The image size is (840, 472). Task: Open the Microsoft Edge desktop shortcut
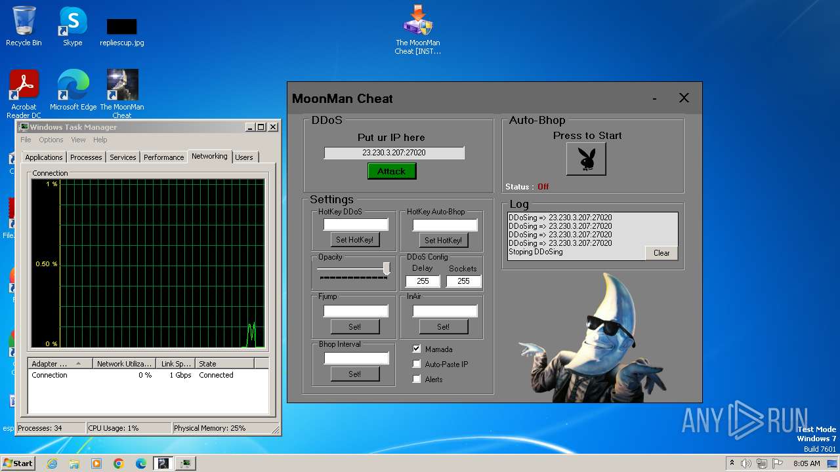[73, 90]
